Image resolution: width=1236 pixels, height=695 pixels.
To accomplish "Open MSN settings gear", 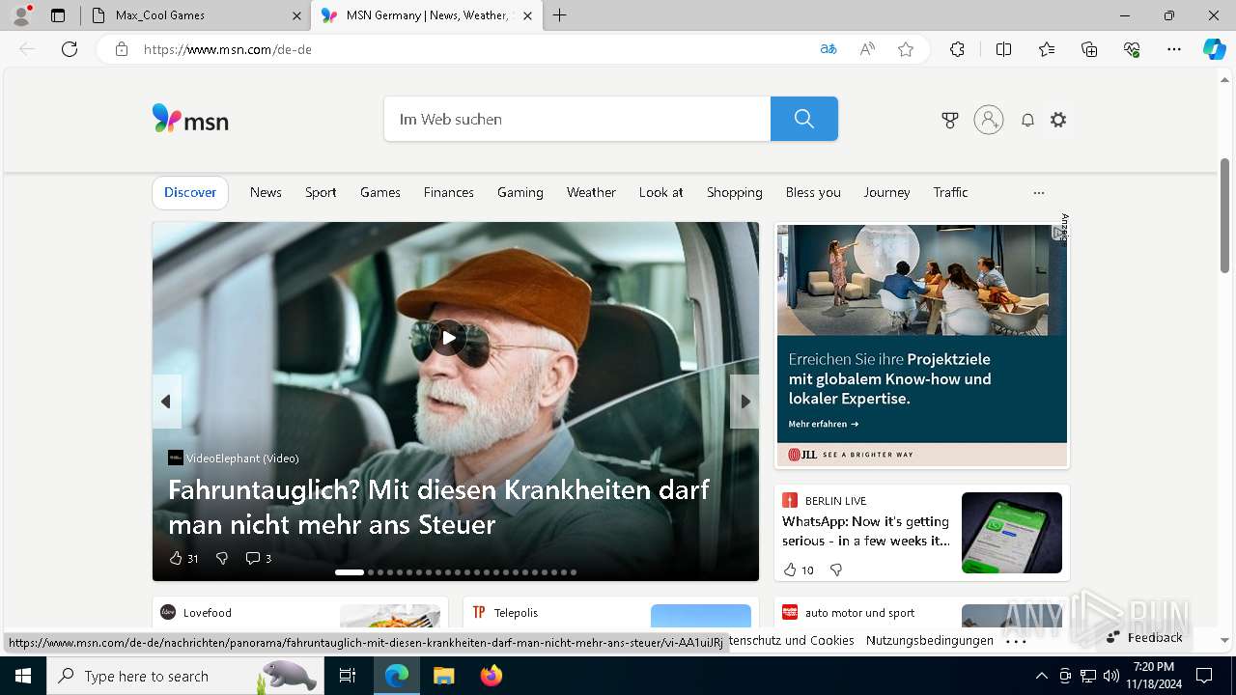I will [x=1058, y=120].
